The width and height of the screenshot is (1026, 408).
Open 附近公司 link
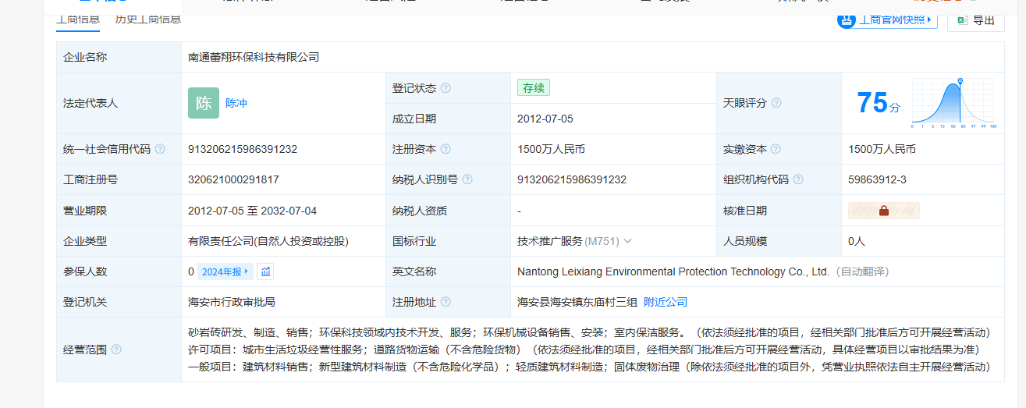(x=666, y=302)
